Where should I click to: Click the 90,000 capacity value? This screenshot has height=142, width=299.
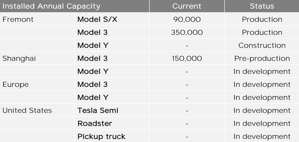point(187,19)
